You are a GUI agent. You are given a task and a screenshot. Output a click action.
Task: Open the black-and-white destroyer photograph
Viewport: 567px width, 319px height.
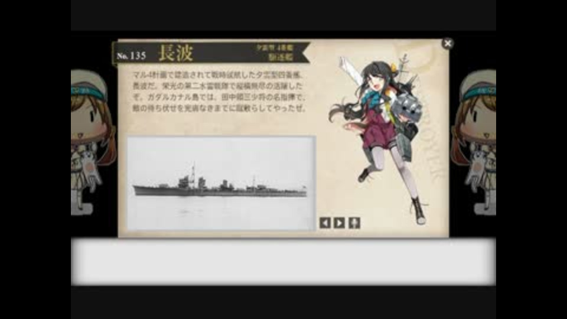(x=221, y=183)
